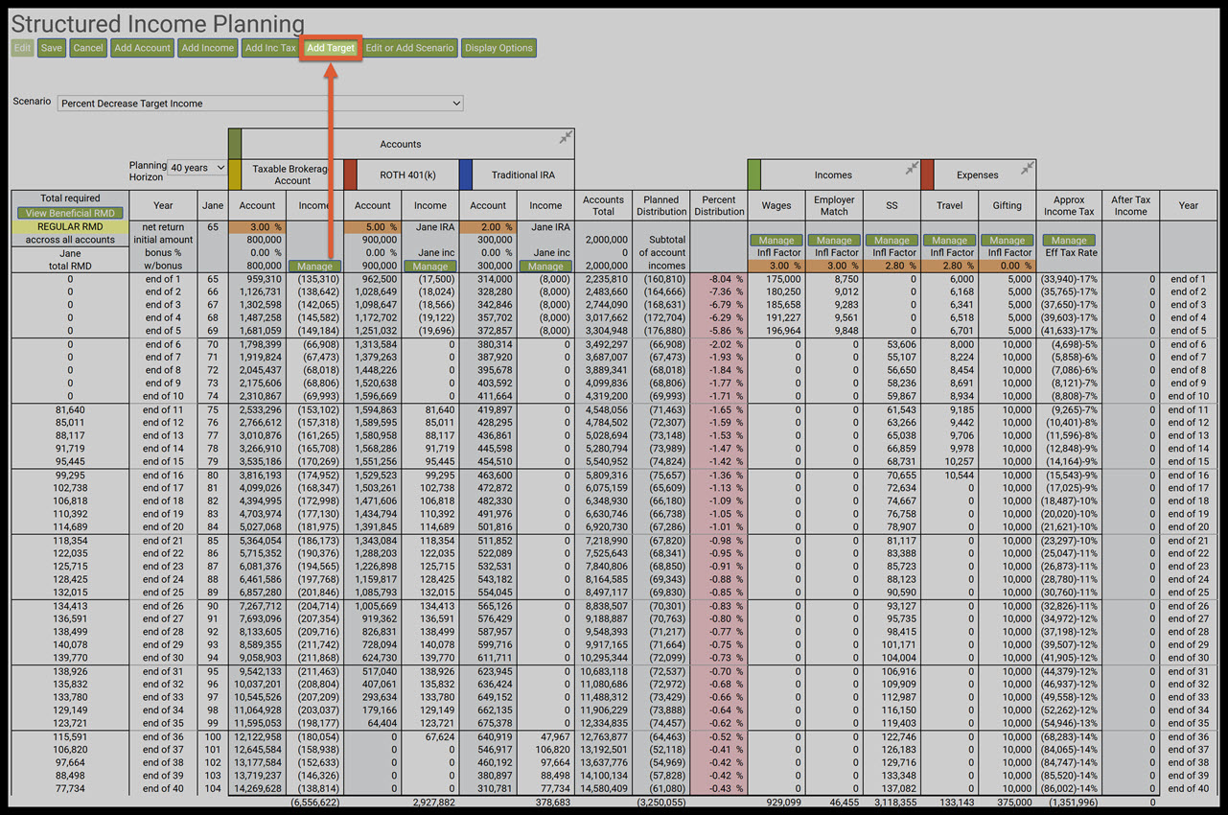Click the After Tax Income column header

(1131, 205)
